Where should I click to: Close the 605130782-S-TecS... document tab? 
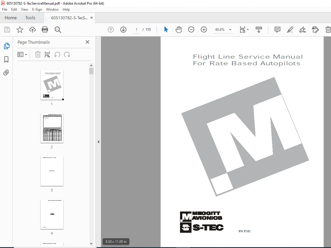coord(92,18)
